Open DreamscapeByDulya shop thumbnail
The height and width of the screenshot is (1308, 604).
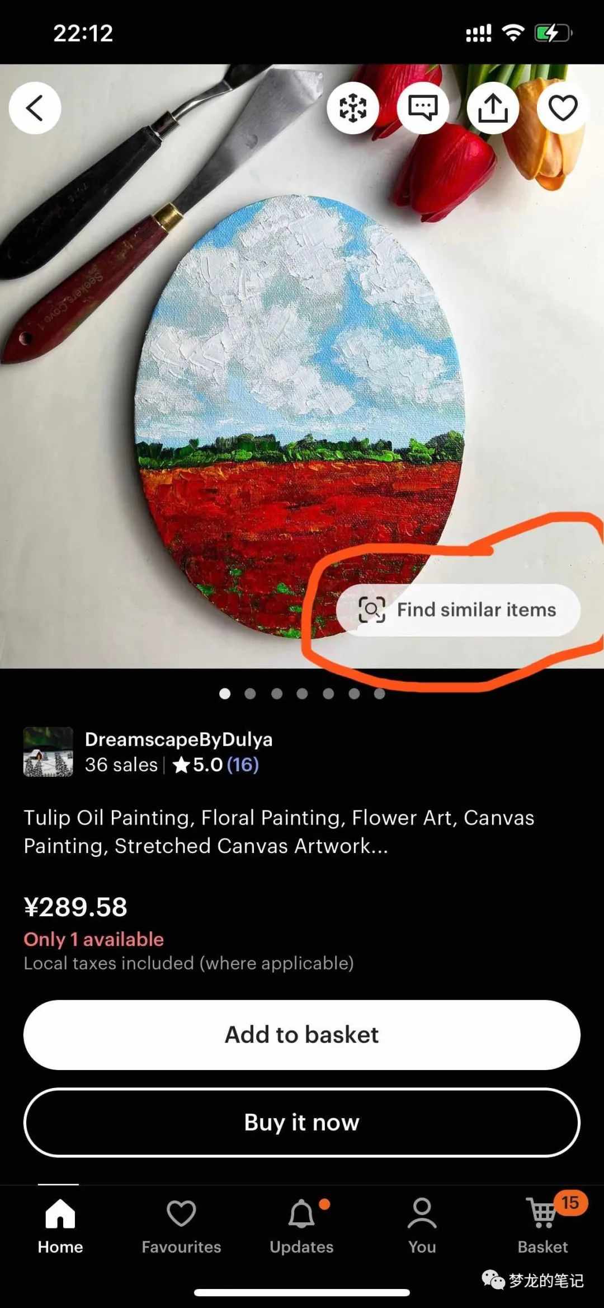coord(48,752)
